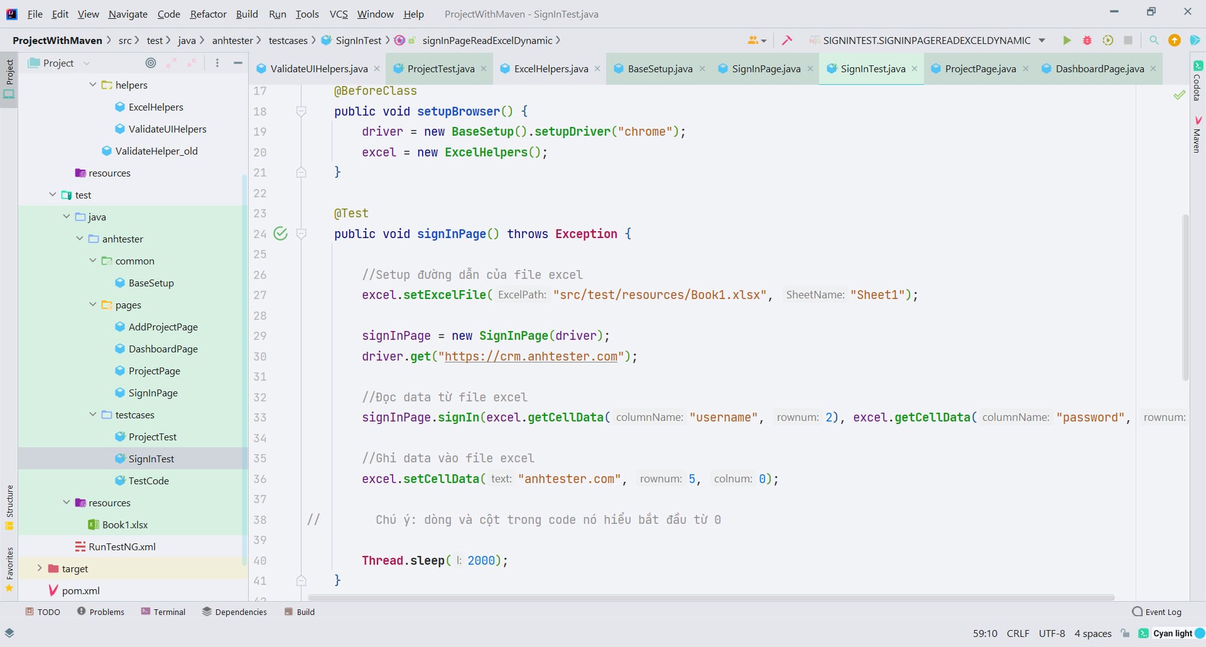Screen dimensions: 1206x647
Task: Collapse the anhtester package
Action: [x=80, y=239]
